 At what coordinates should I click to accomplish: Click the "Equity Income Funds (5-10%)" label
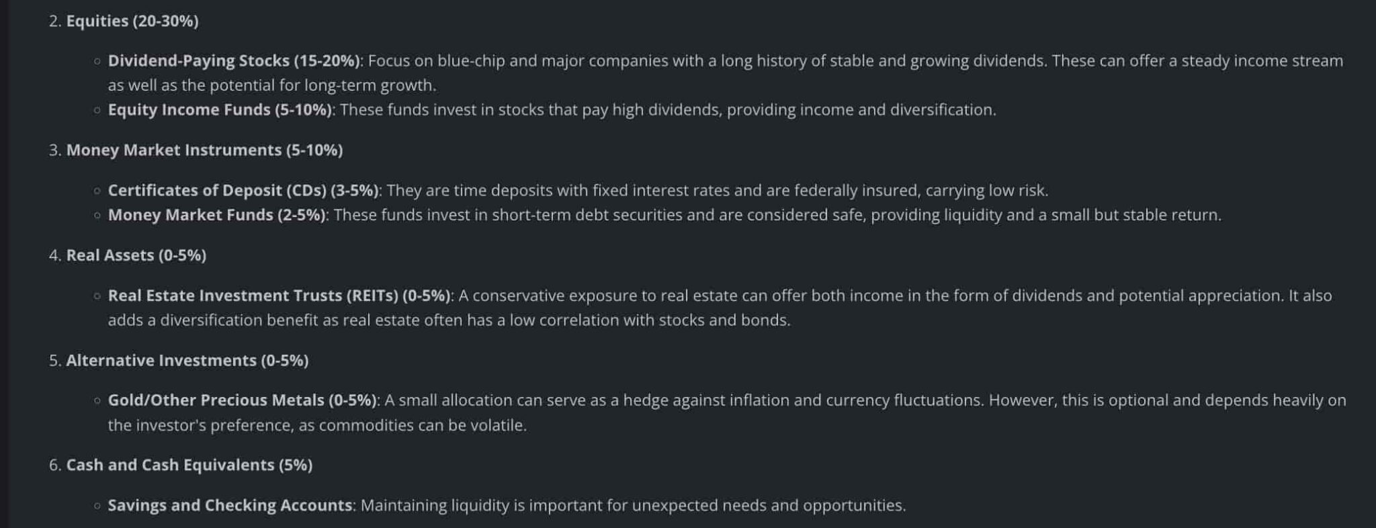point(220,110)
